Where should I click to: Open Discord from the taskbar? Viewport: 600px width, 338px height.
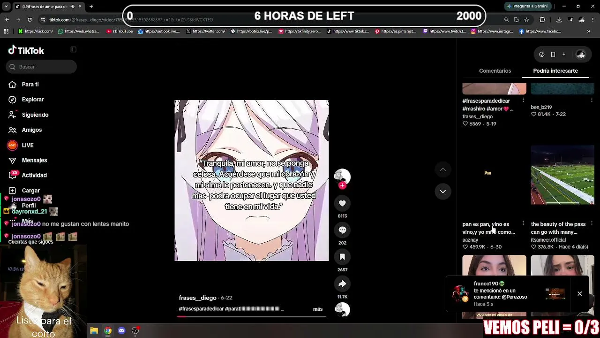coord(121,330)
